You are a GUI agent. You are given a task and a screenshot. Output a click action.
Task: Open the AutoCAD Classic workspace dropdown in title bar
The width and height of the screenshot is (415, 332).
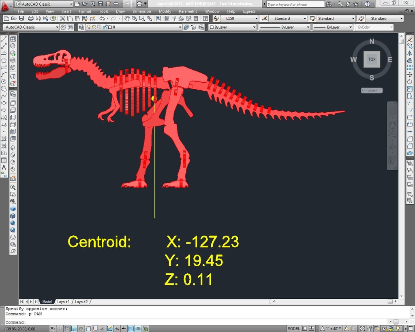pos(44,4)
